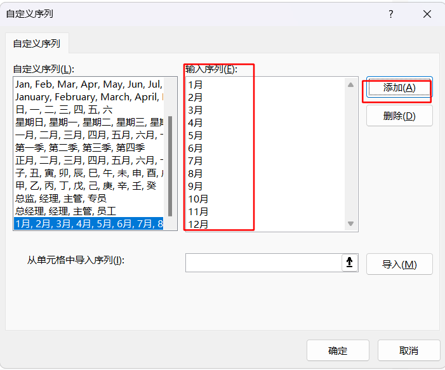Click the 删除(D) button

[399, 116]
